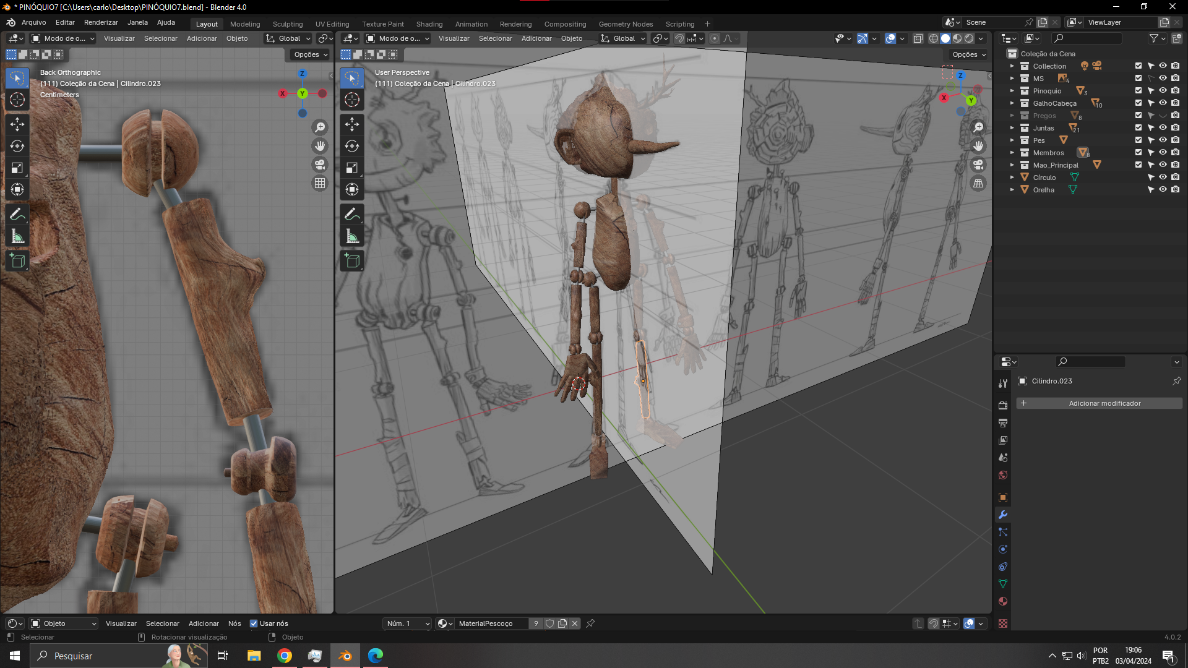Uncheck the Membros collection checkbox
This screenshot has height=668, width=1188.
pyautogui.click(x=1138, y=152)
